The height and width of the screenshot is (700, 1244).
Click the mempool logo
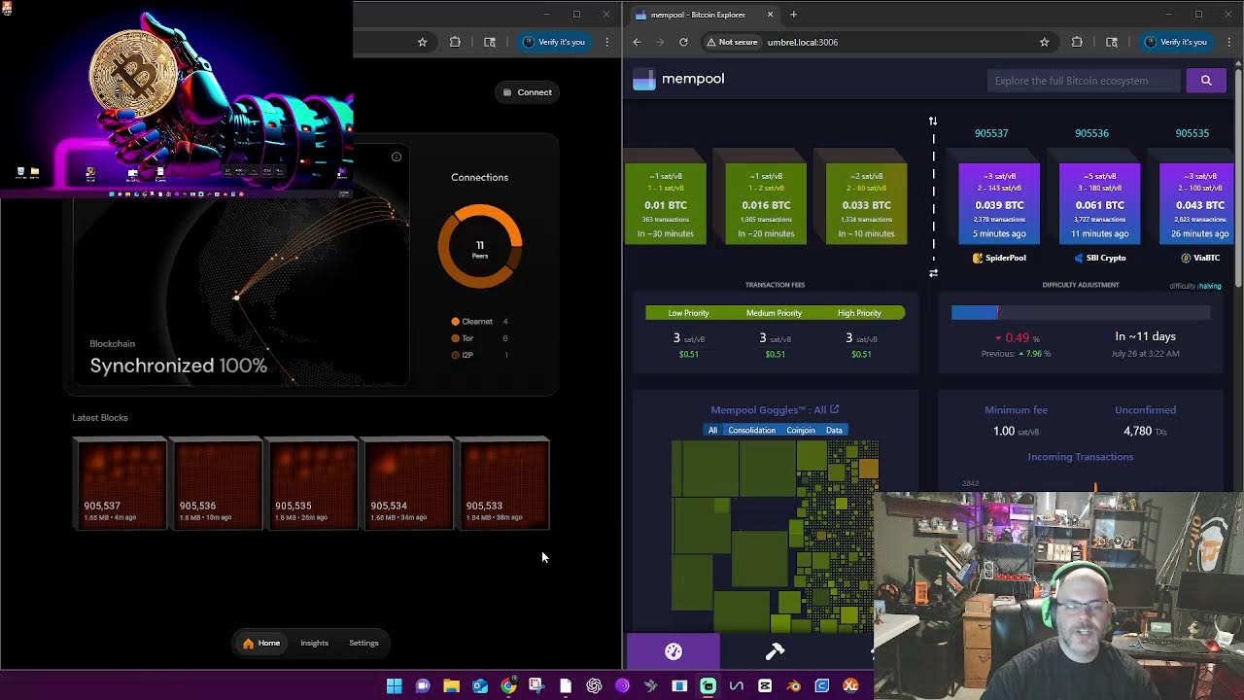click(678, 79)
